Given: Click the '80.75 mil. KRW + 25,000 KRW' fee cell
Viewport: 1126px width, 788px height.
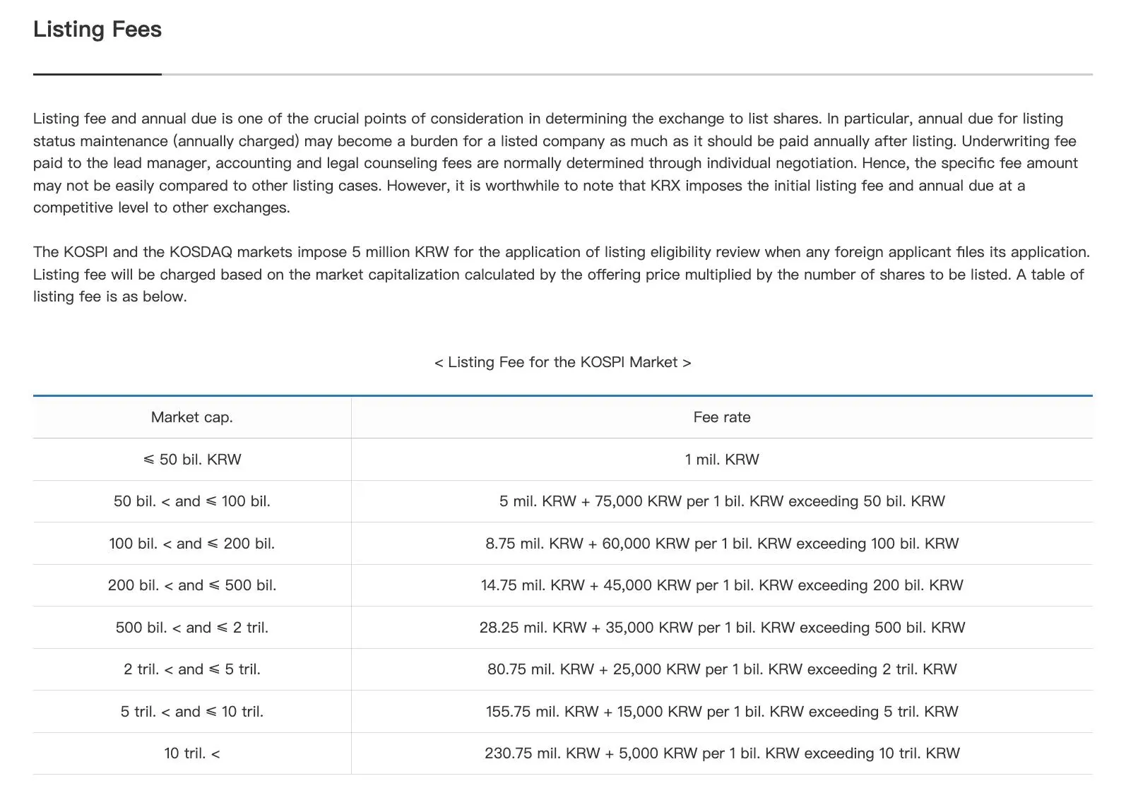Looking at the screenshot, I should [722, 669].
